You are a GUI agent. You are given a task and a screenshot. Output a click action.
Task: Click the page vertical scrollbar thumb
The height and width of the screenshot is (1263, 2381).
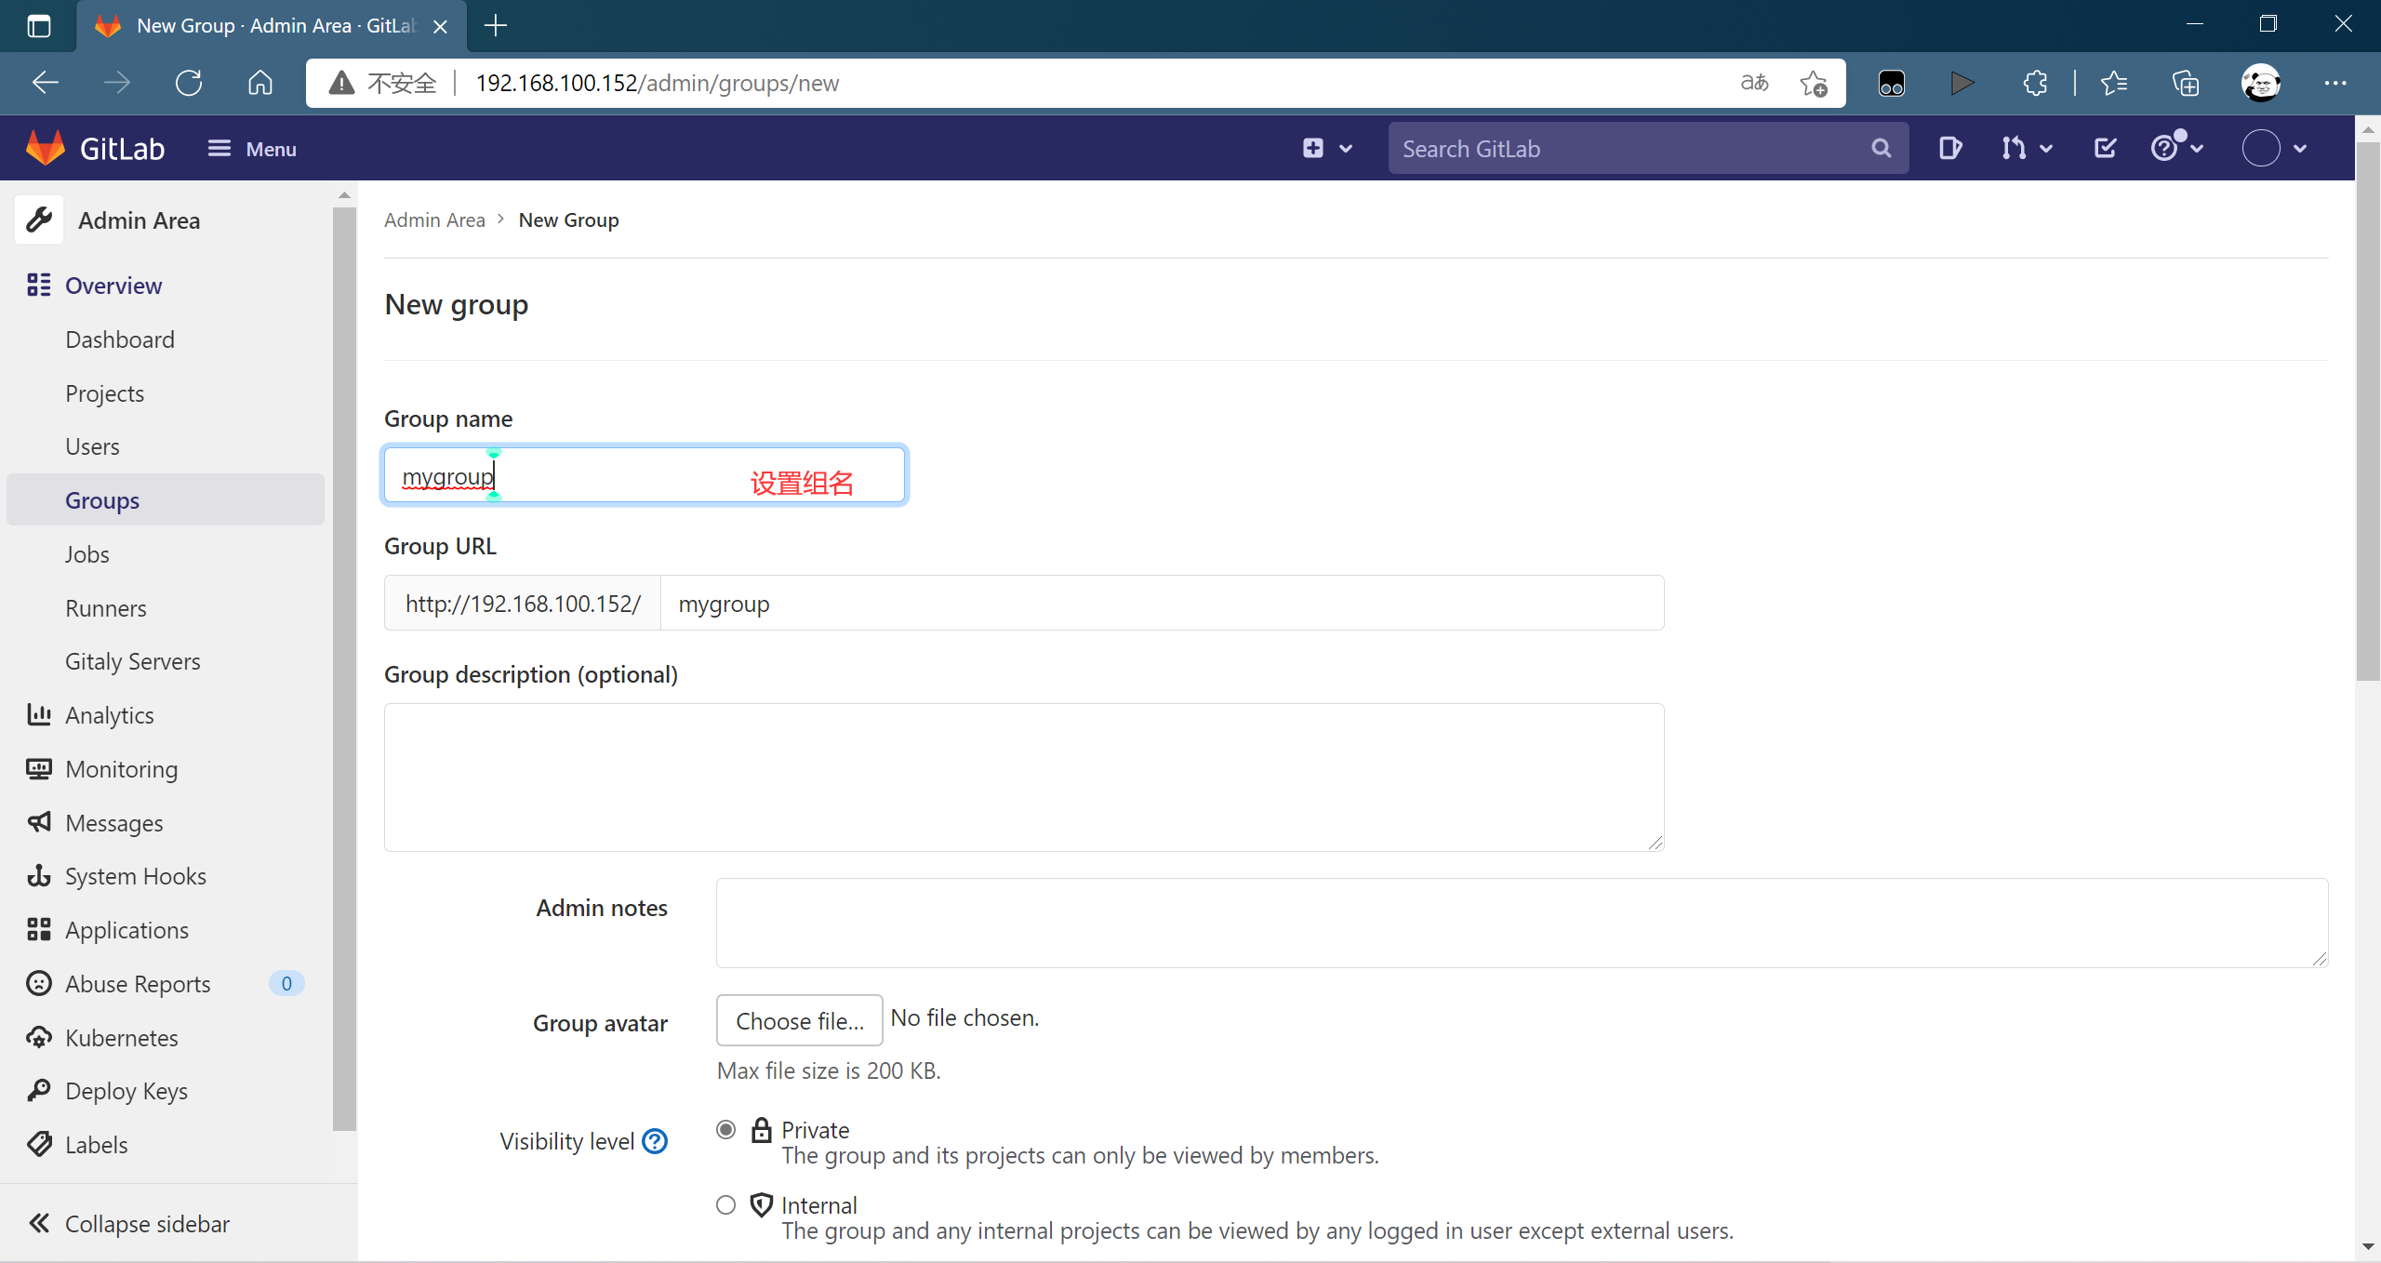2368,409
